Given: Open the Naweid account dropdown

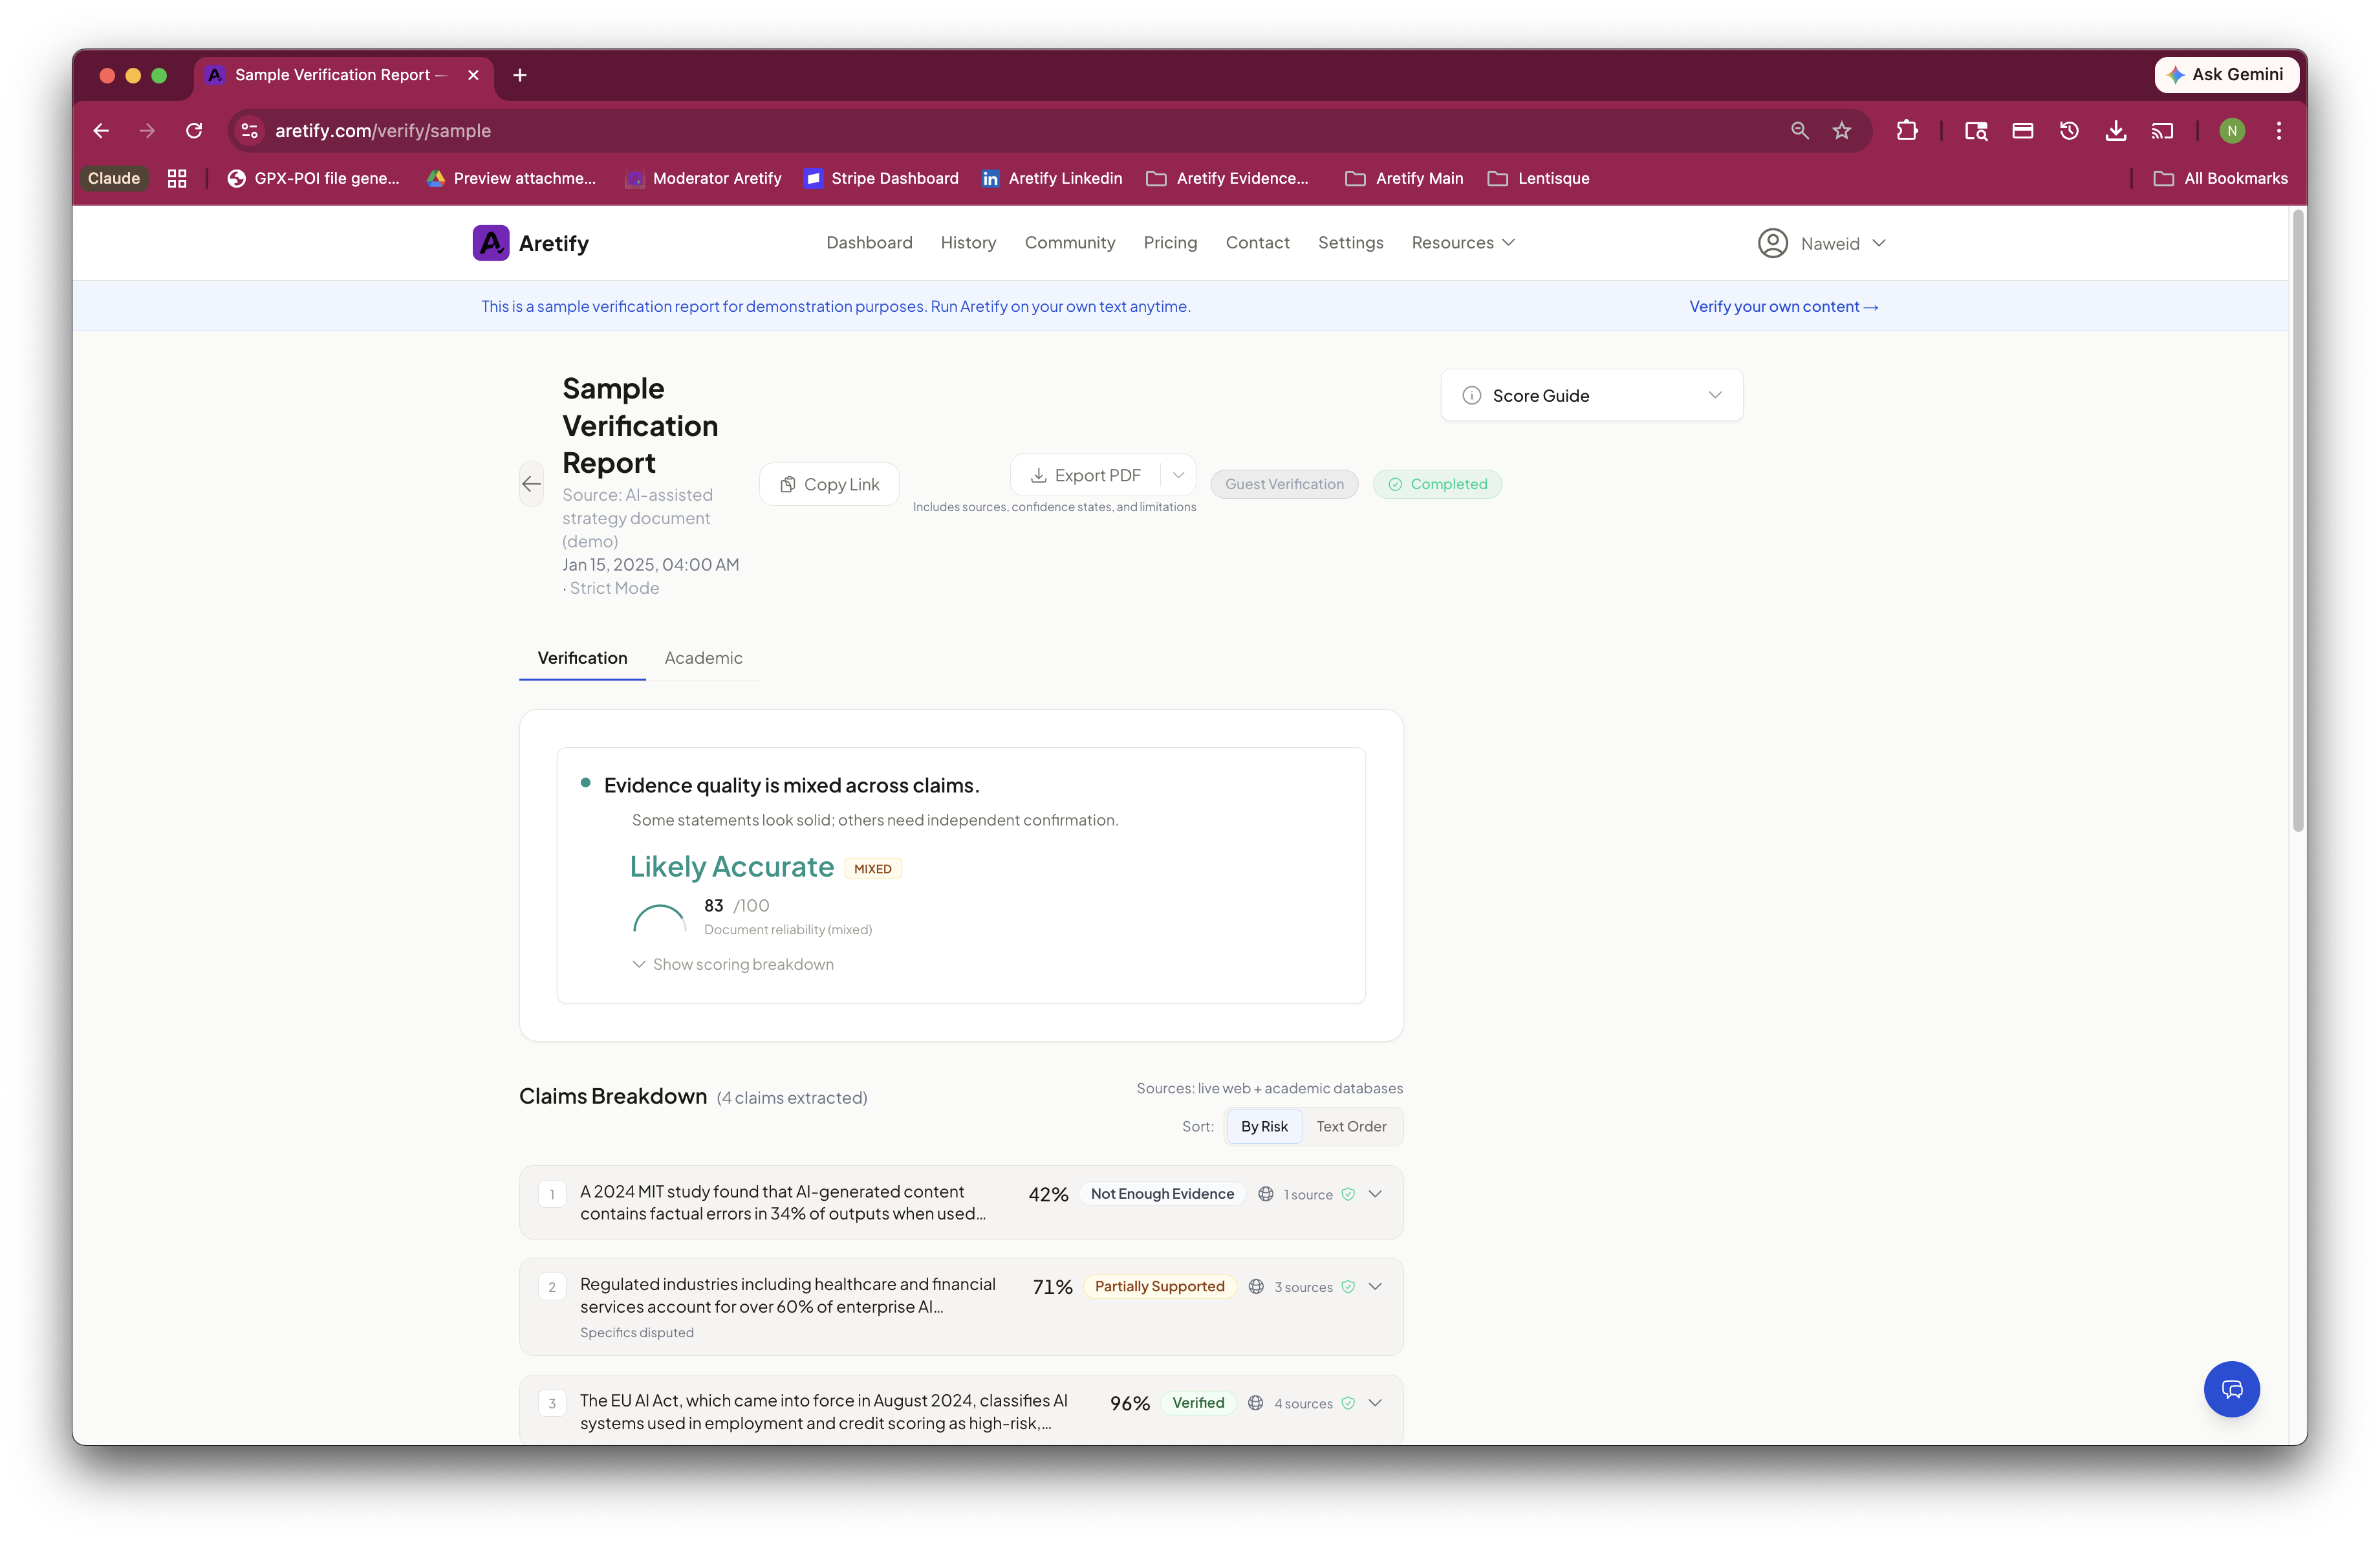Looking at the screenshot, I should 1821,243.
